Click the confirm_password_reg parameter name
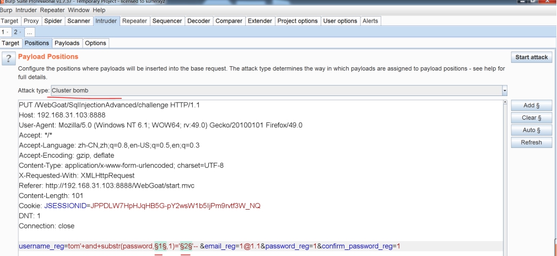 [x=358, y=246]
